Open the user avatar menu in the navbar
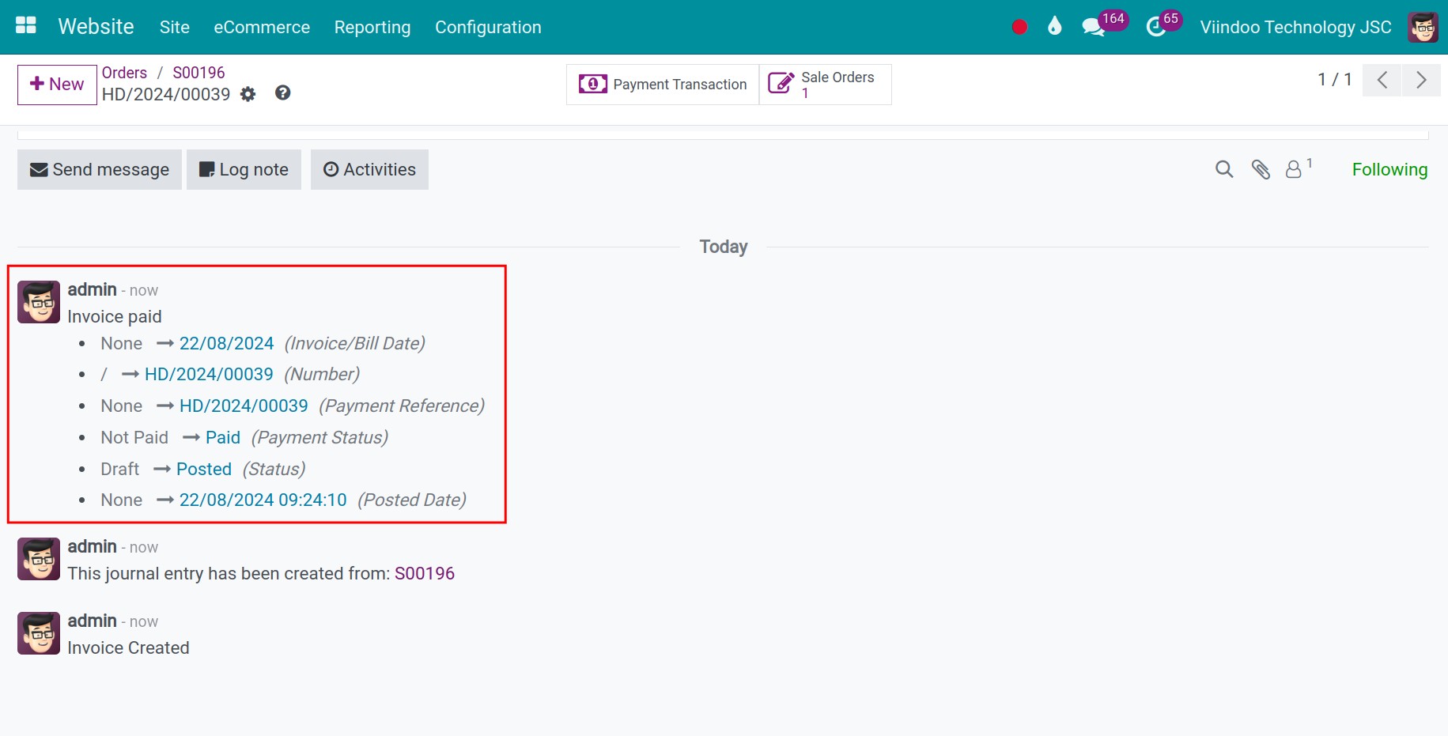 pyautogui.click(x=1423, y=27)
